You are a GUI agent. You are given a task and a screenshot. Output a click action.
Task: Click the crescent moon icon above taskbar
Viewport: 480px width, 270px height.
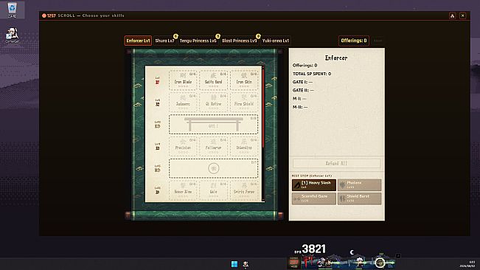pos(352,252)
